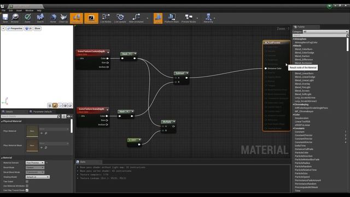The height and width of the screenshot is (197, 350).
Task: Click the Hierarchy toolbar icon
Action: (208, 18)
